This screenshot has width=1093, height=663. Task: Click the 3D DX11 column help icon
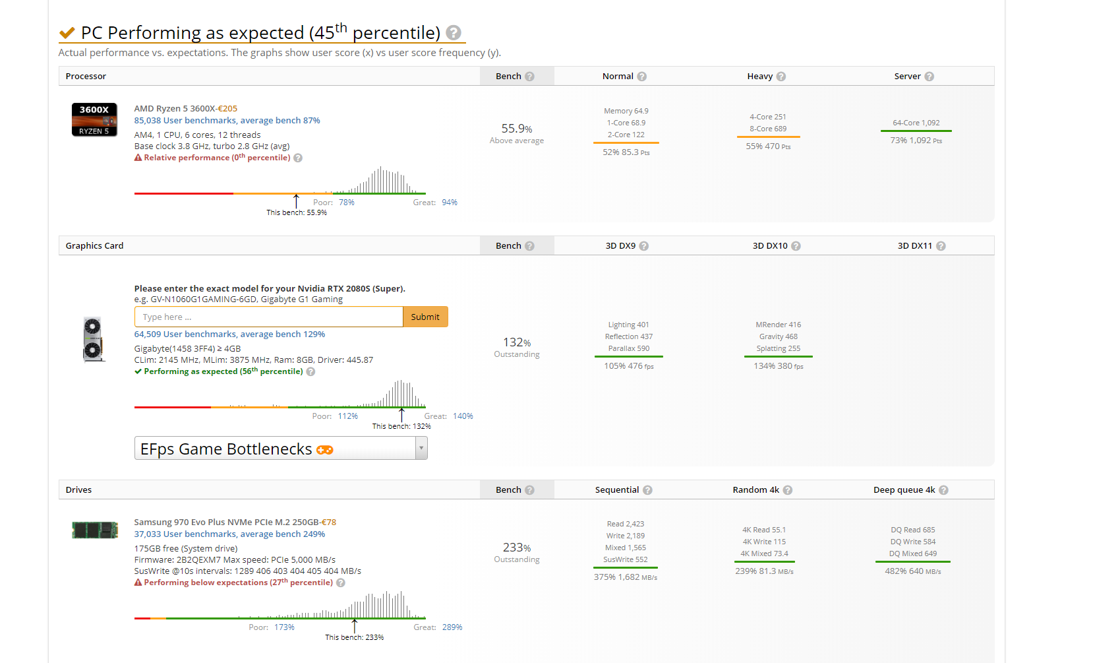click(941, 246)
